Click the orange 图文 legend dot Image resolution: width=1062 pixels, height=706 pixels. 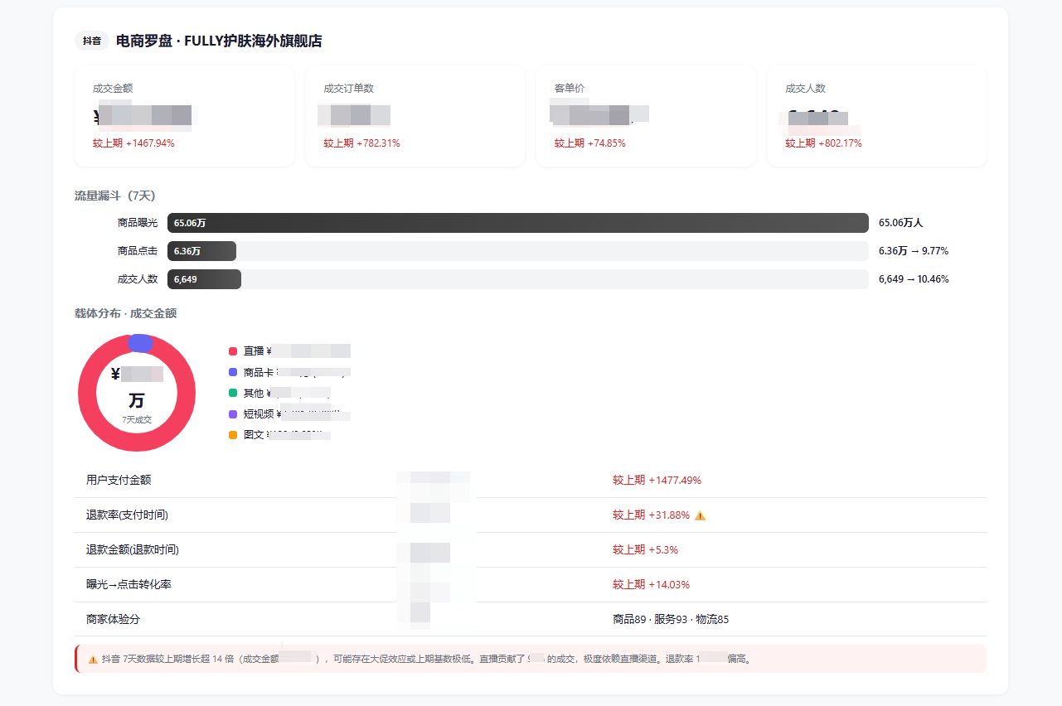[233, 435]
